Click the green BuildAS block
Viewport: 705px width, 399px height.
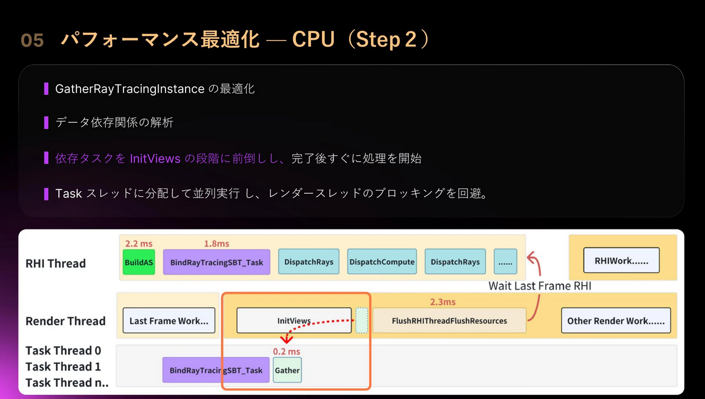click(x=139, y=262)
